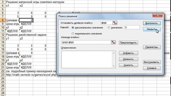Click cell with value 6 in row 16

12,49
